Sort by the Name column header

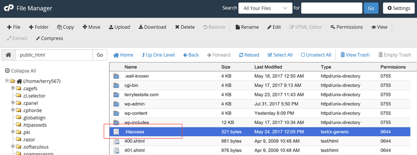[x=131, y=67]
